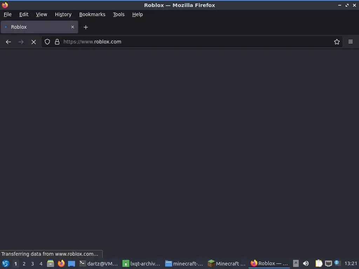The height and width of the screenshot is (269, 359).
Task: Open the Bookmarks menu
Action: 92,14
